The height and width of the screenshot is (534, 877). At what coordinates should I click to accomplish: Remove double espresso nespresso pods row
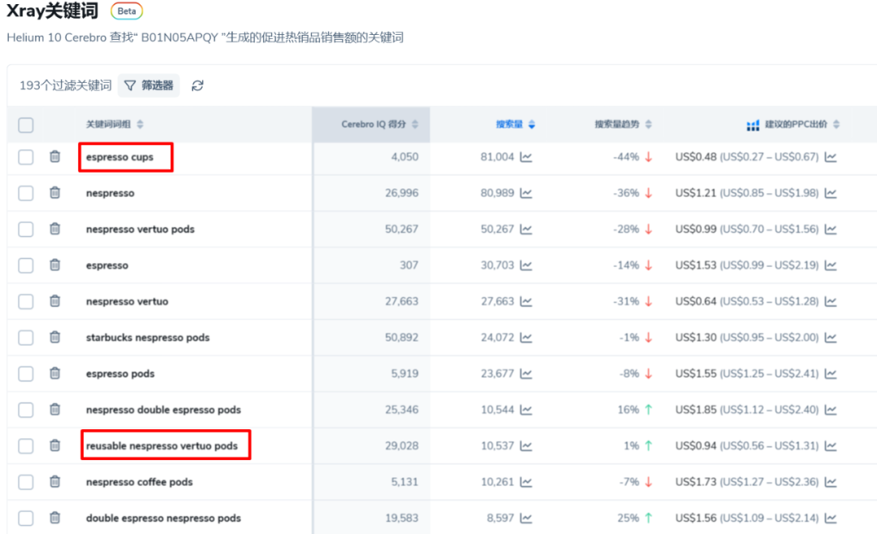[x=55, y=518]
